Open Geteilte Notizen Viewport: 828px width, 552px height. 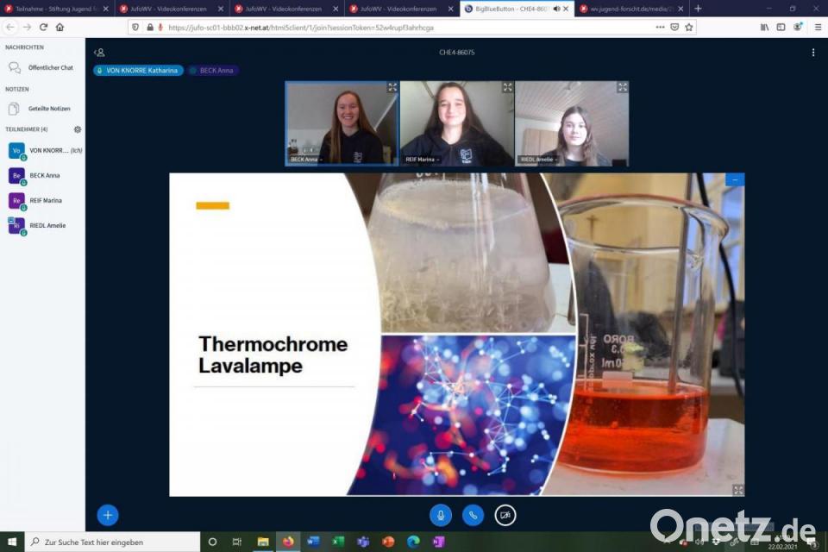[49, 109]
